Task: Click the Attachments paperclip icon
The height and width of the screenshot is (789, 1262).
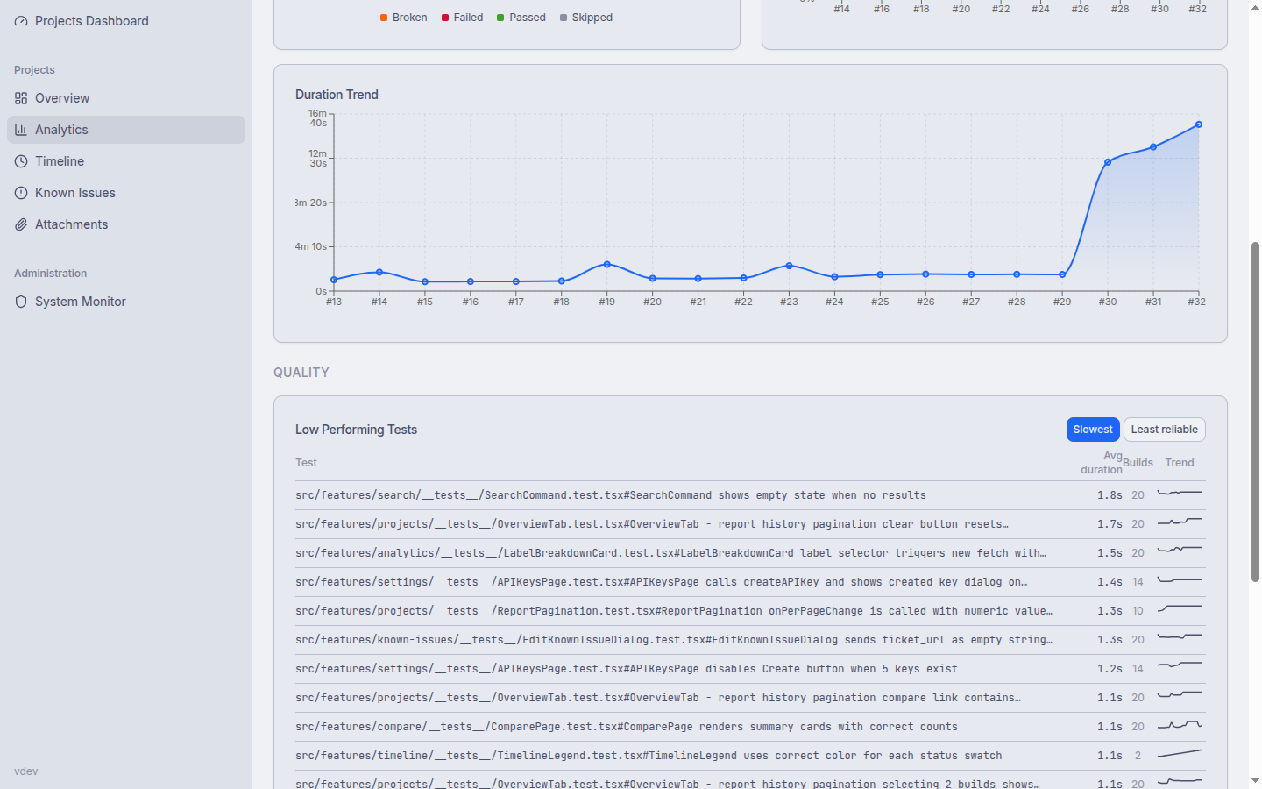Action: point(21,224)
